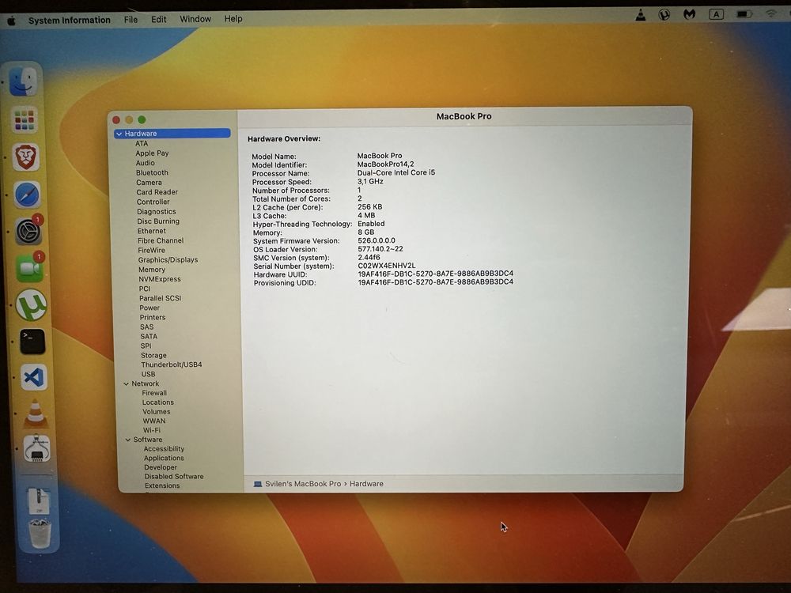Select Ethernet in the sidebar
Viewport: 791px width, 593px height.
click(151, 231)
